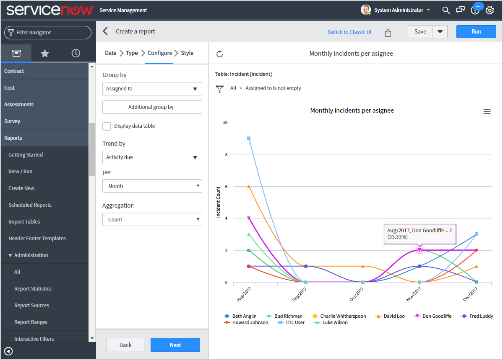503x360 pixels.
Task: Refresh the report preview with the refresh icon
Action: pyautogui.click(x=220, y=53)
